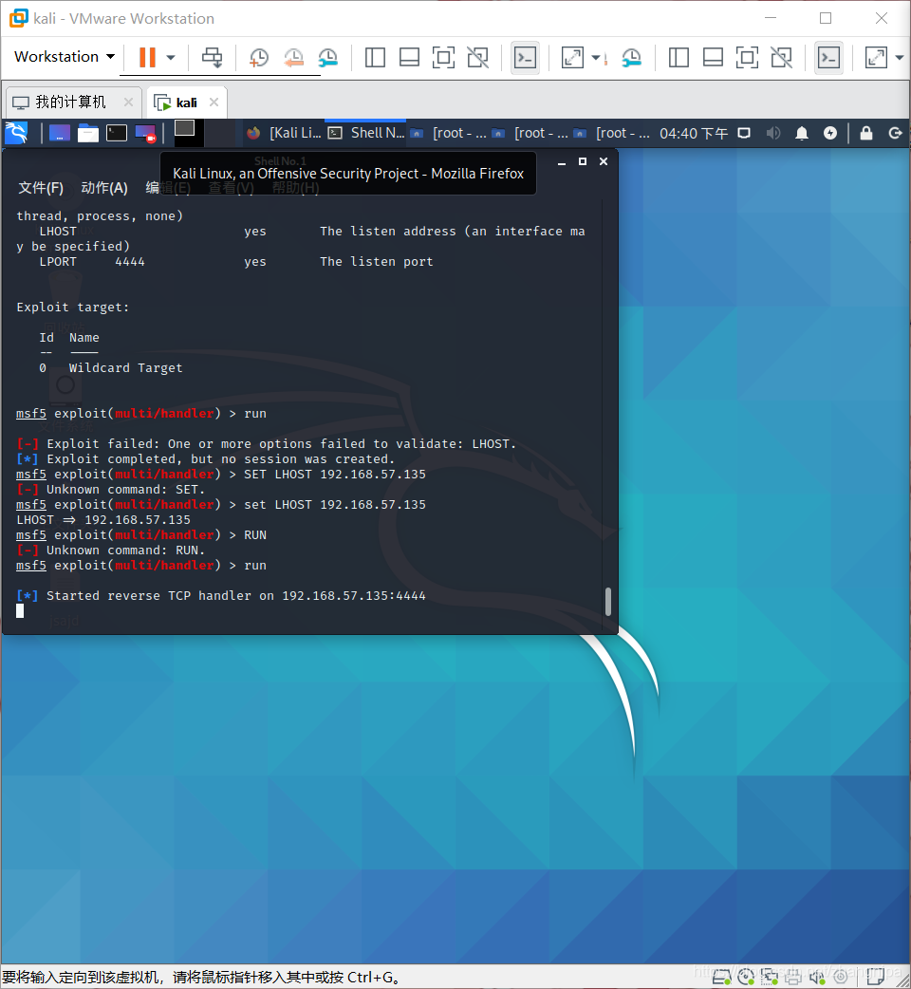The height and width of the screenshot is (989, 911).
Task: Click the 'LHOST => 192.168.57.135' output line
Action: point(103,520)
